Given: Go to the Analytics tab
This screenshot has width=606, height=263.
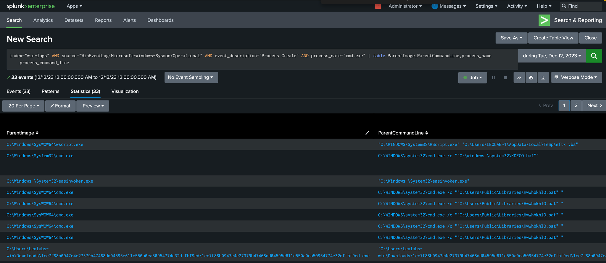Looking at the screenshot, I should click(43, 20).
